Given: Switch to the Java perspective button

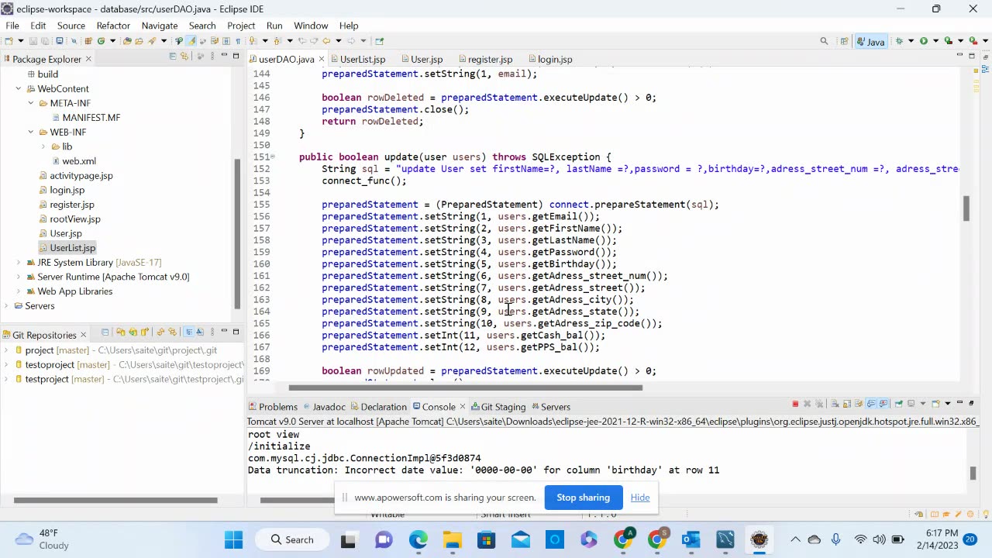Looking at the screenshot, I should [x=871, y=41].
